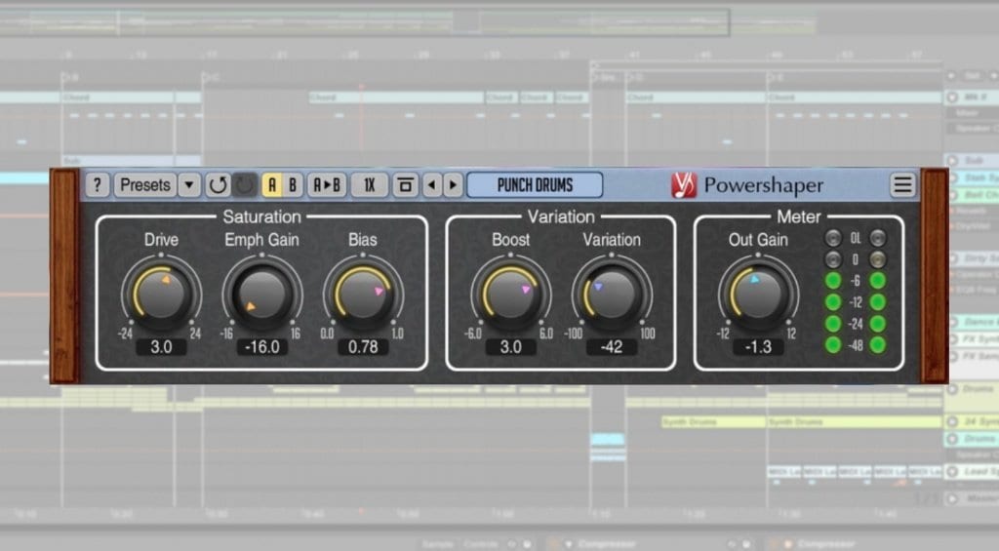Click the Bias value 0.78
The height and width of the screenshot is (551, 999).
[363, 347]
